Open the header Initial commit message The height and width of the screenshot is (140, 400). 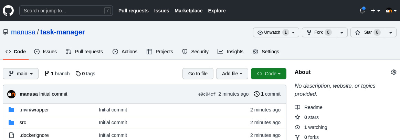click(53, 94)
